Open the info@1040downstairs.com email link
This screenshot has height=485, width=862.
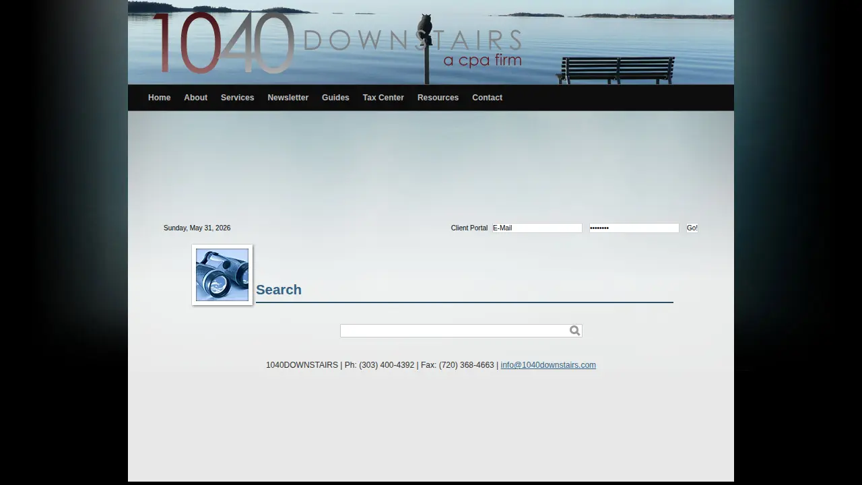548,365
